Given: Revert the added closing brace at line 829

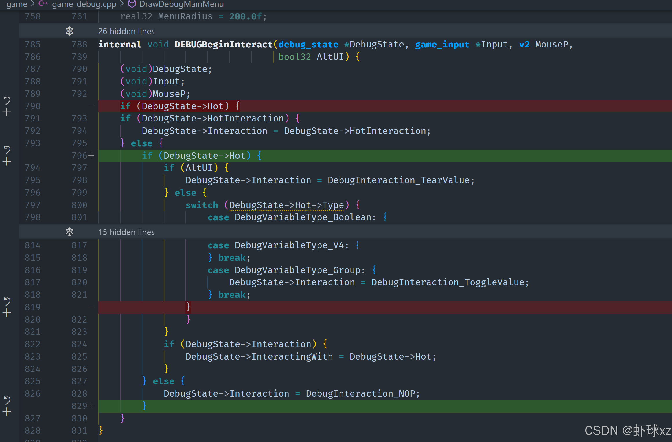Looking at the screenshot, I should coord(7,400).
